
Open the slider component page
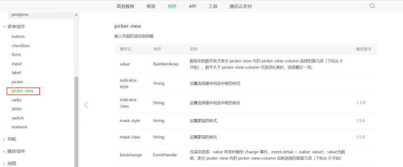pyautogui.click(x=17, y=109)
